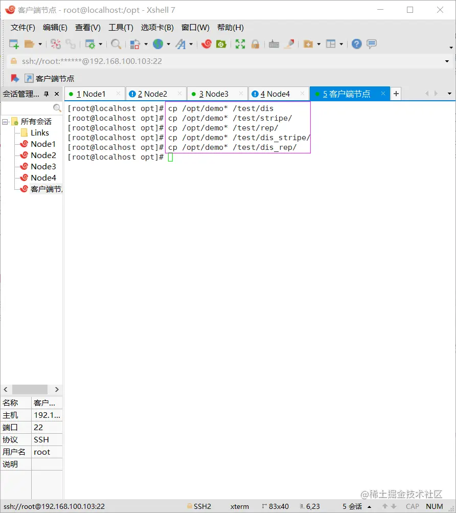Expand the globe encoding dropdown arrow

click(169, 44)
